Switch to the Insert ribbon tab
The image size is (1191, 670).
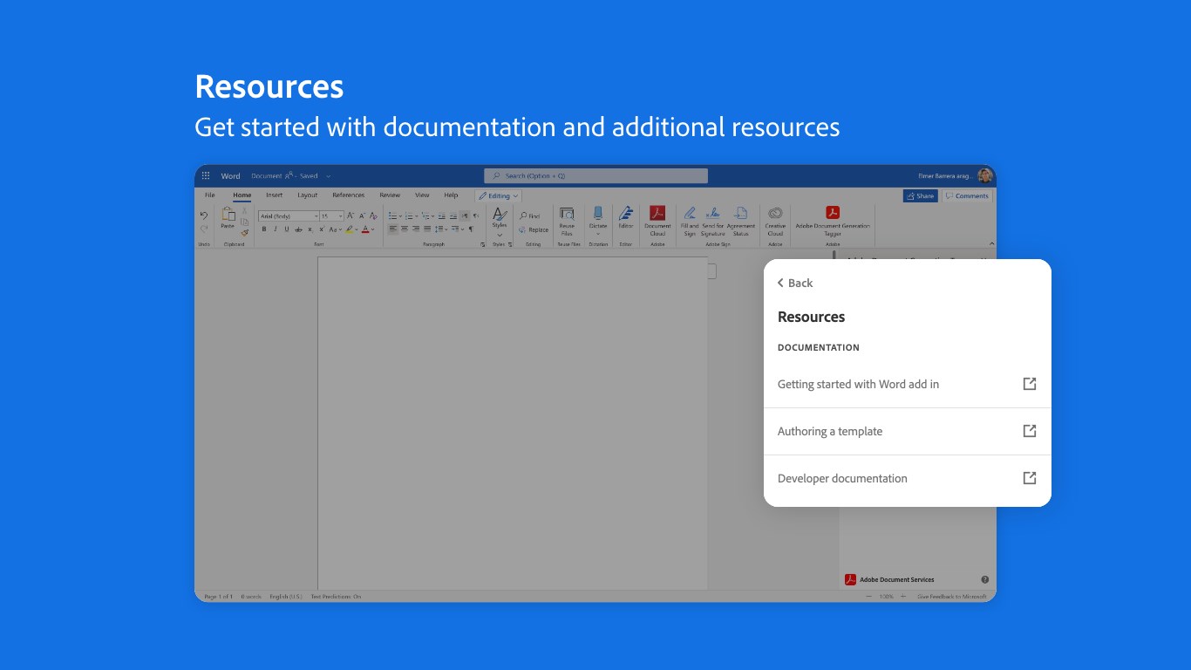click(x=274, y=195)
